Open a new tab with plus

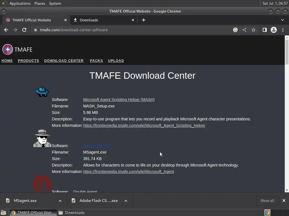[144, 20]
